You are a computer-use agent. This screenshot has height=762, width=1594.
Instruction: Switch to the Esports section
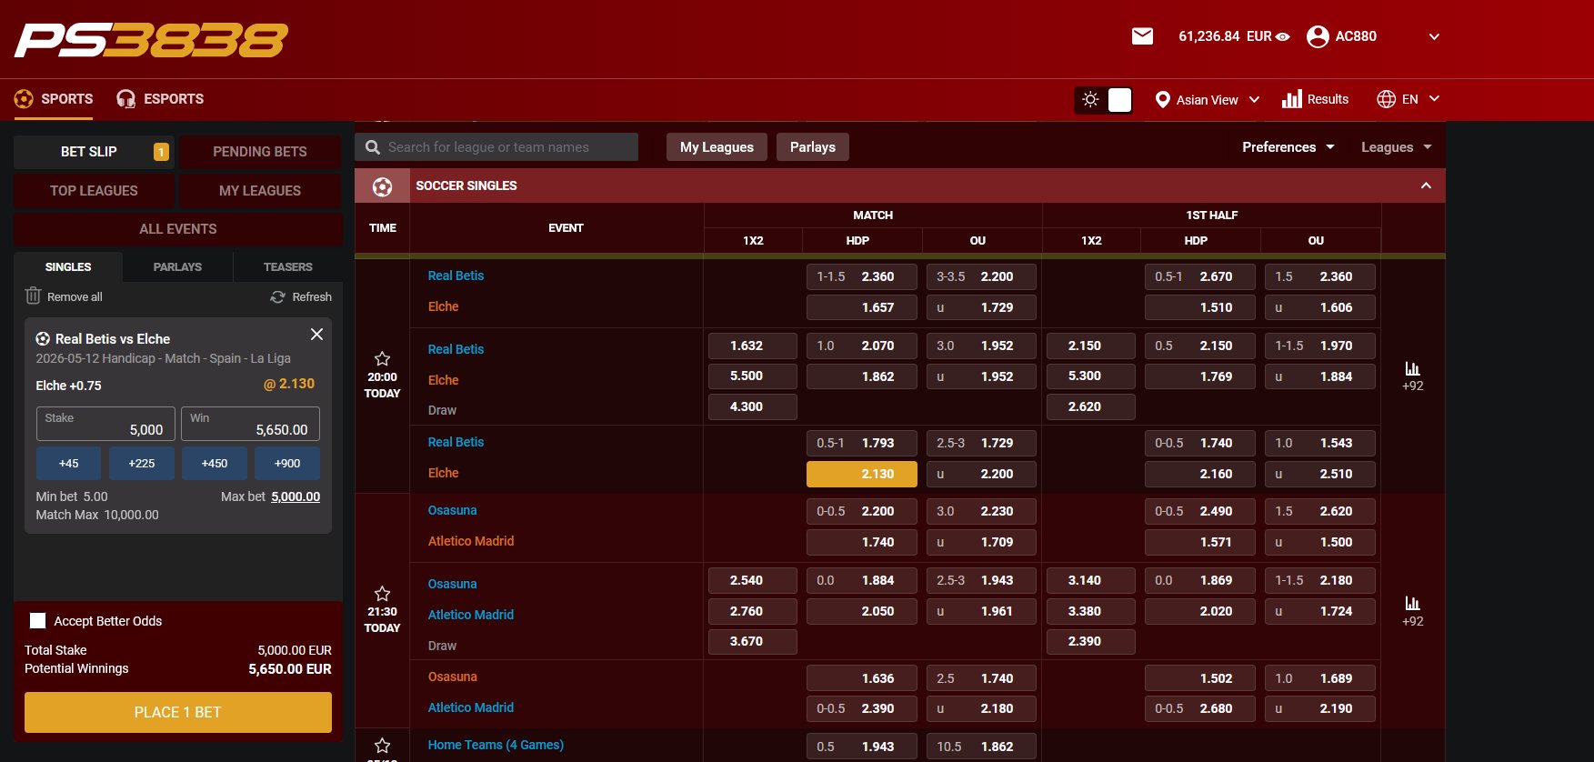(160, 99)
